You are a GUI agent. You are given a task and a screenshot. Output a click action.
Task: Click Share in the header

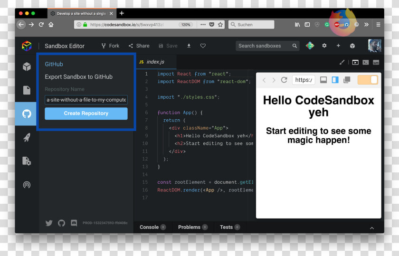point(139,46)
